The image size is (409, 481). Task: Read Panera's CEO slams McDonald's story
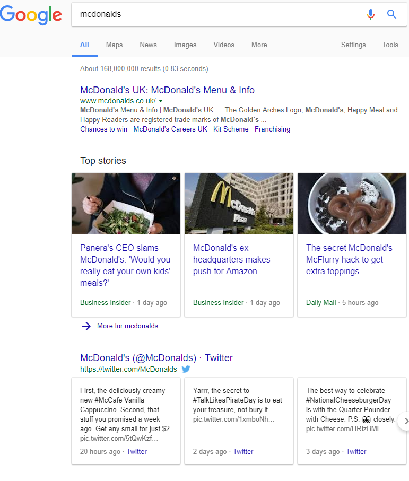pos(125,265)
